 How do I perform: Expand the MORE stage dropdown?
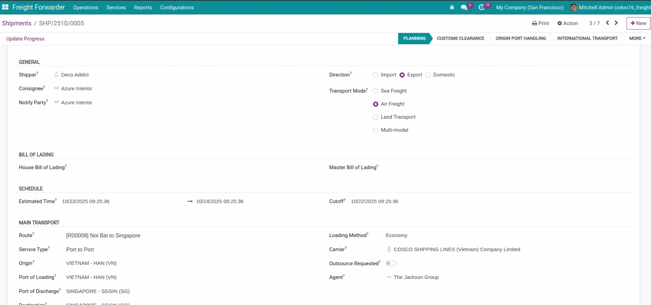coord(636,38)
